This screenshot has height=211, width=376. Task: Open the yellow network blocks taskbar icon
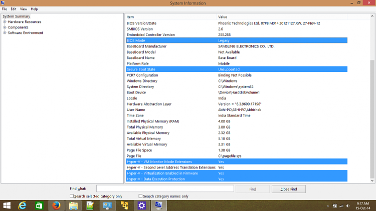(x=124, y=205)
